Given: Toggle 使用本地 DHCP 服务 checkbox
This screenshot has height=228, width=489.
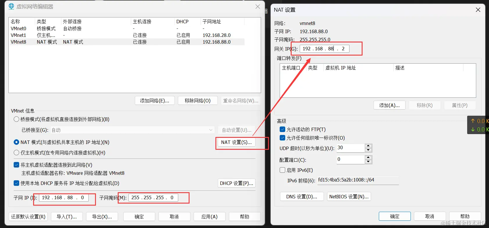Looking at the screenshot, I should coord(17,183).
